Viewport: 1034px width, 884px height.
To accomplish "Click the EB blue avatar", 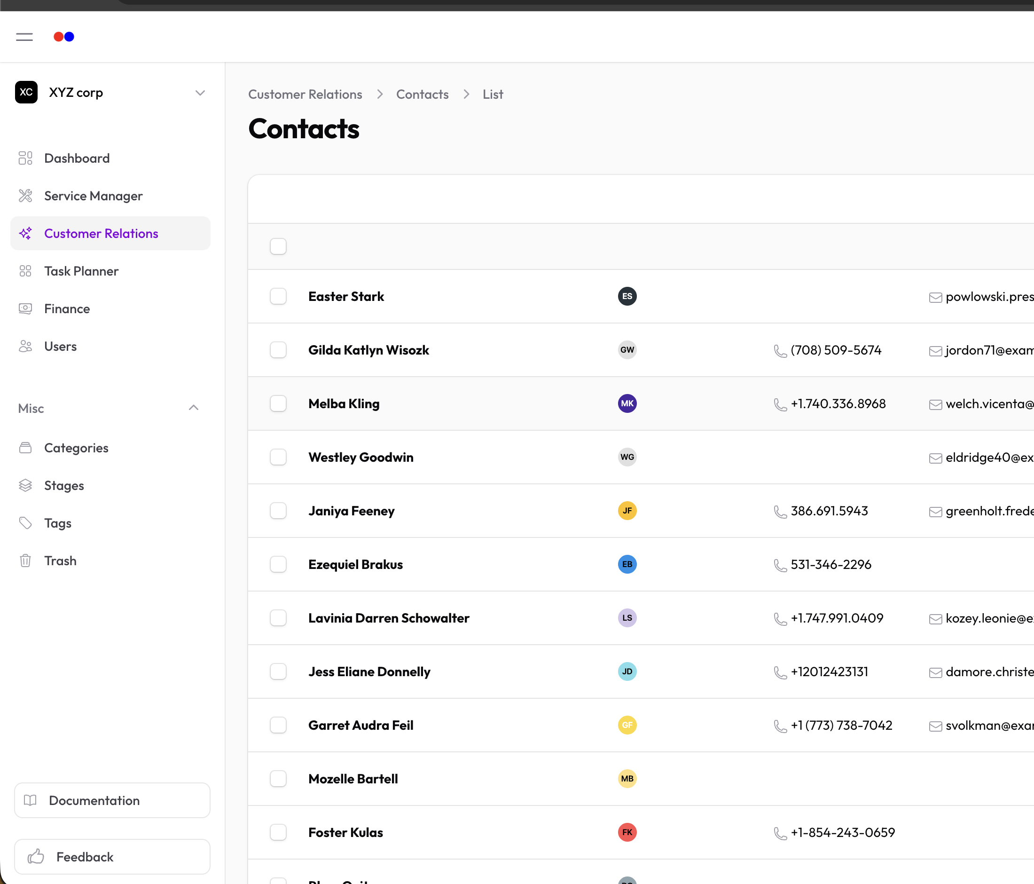I will pyautogui.click(x=627, y=564).
